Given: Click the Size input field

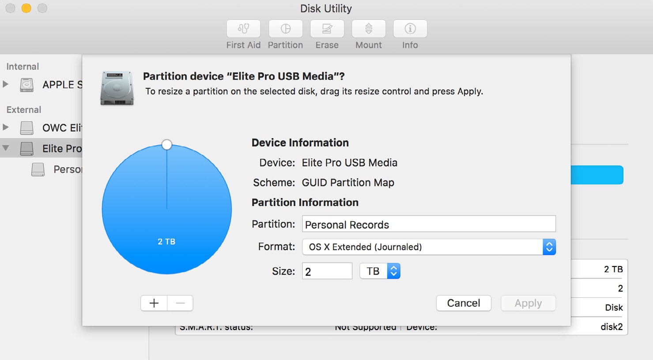Looking at the screenshot, I should click(327, 271).
